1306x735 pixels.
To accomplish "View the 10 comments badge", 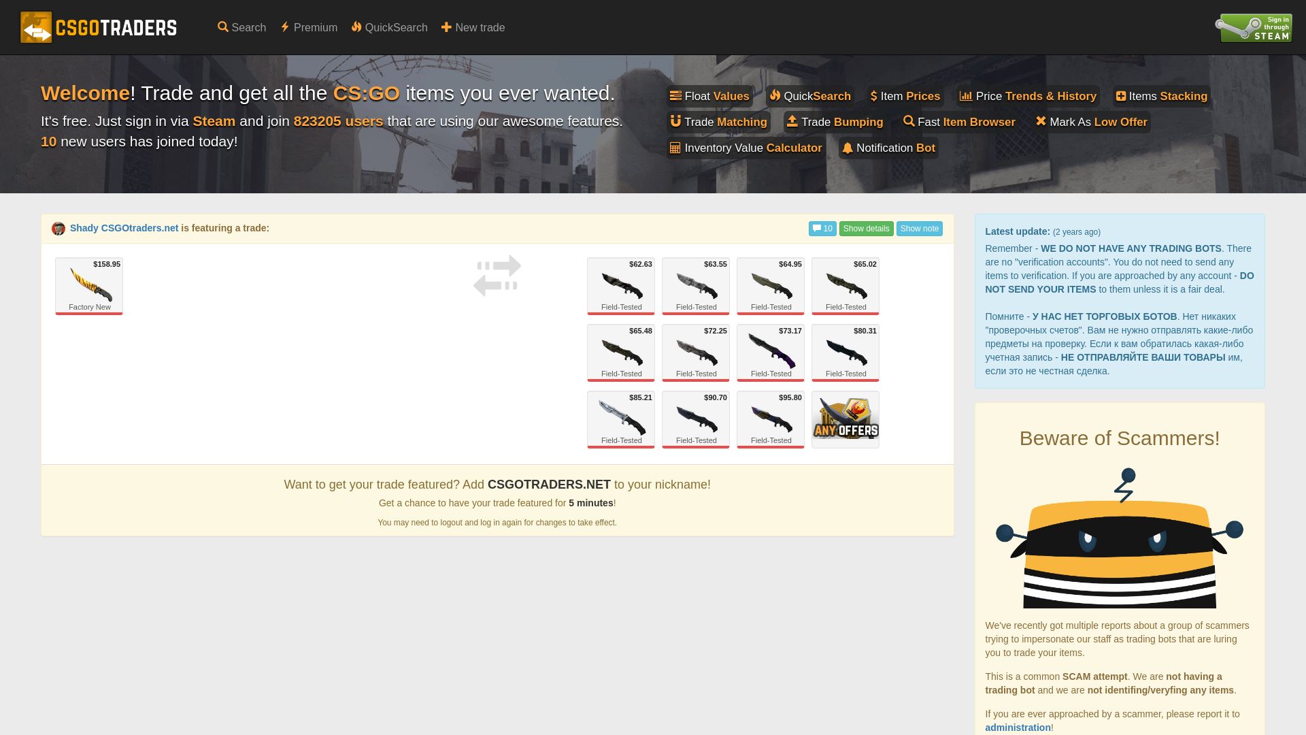I will (x=822, y=229).
